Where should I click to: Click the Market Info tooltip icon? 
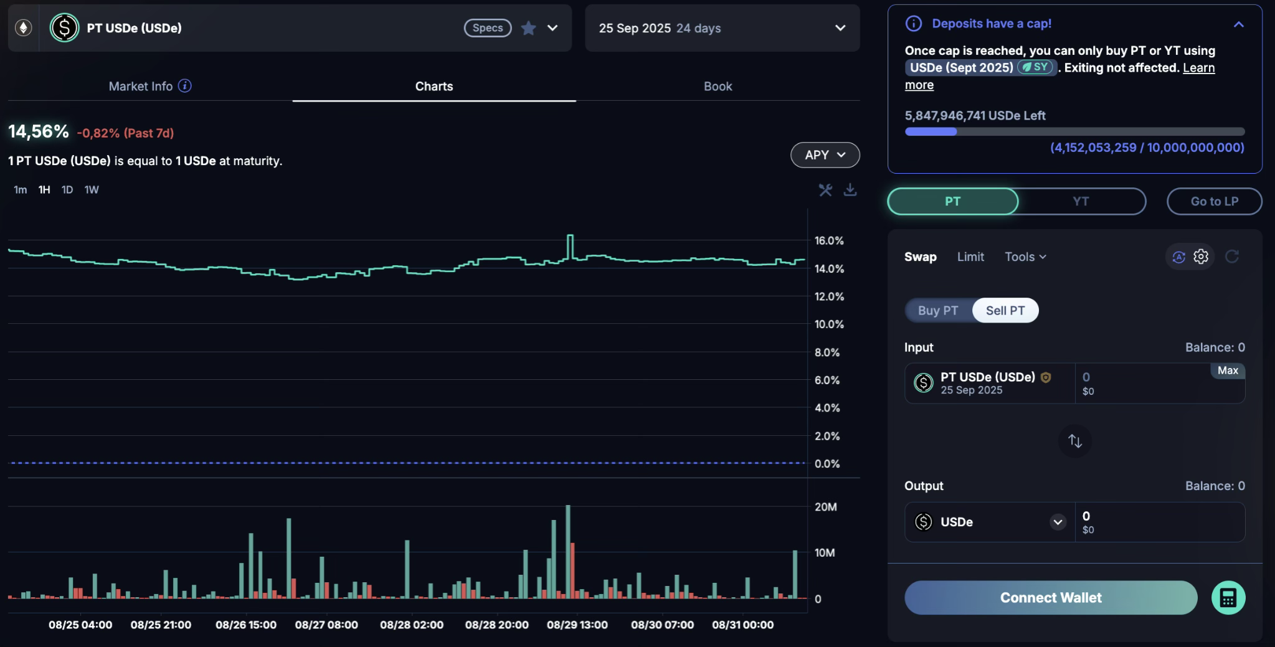coord(185,86)
